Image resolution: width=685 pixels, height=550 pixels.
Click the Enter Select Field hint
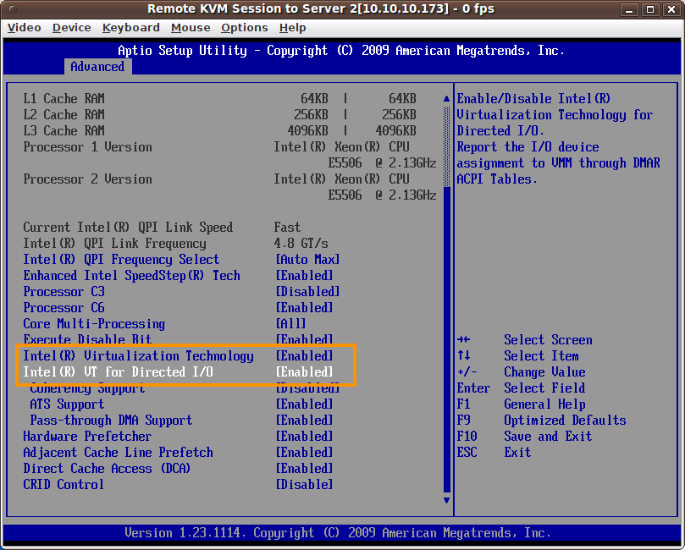pos(522,388)
